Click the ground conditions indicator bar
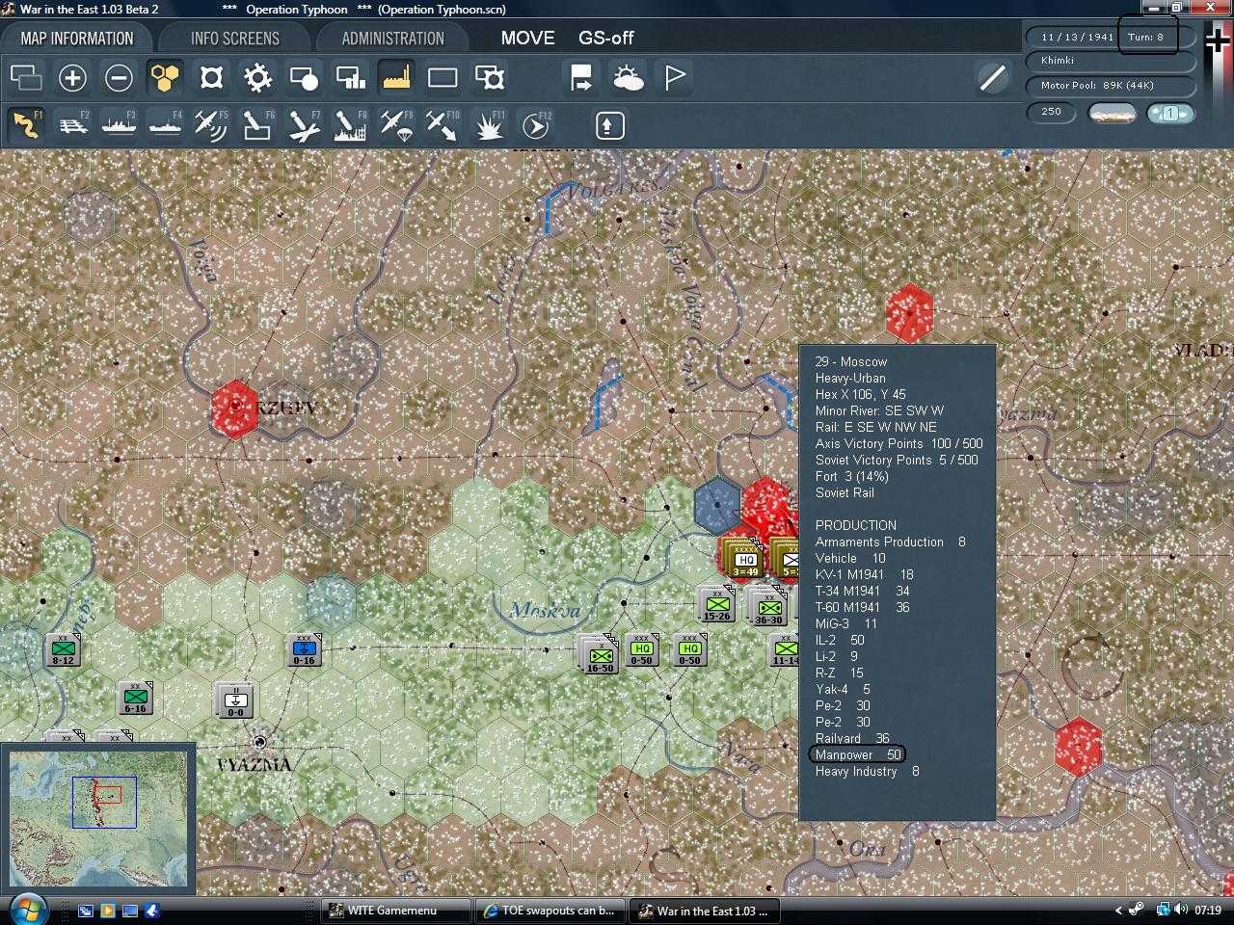 (1112, 113)
